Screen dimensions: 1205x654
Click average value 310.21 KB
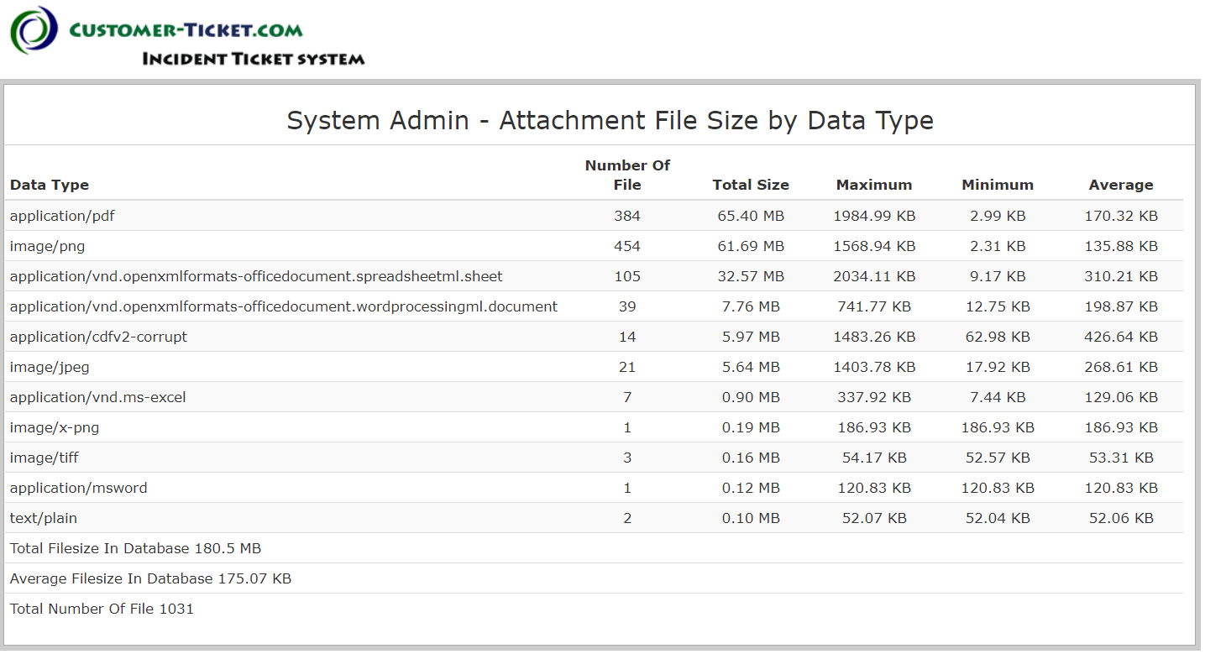(x=1121, y=276)
